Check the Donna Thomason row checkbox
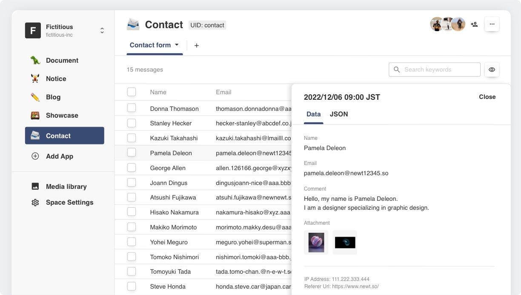Viewport: 521px width, 295px height. (x=132, y=108)
